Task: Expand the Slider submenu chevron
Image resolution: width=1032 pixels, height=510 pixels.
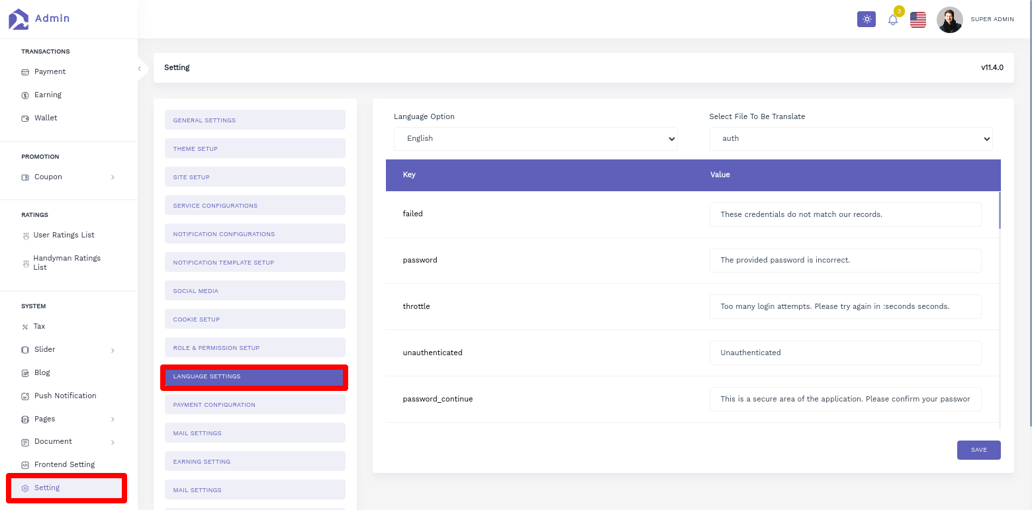Action: click(113, 350)
